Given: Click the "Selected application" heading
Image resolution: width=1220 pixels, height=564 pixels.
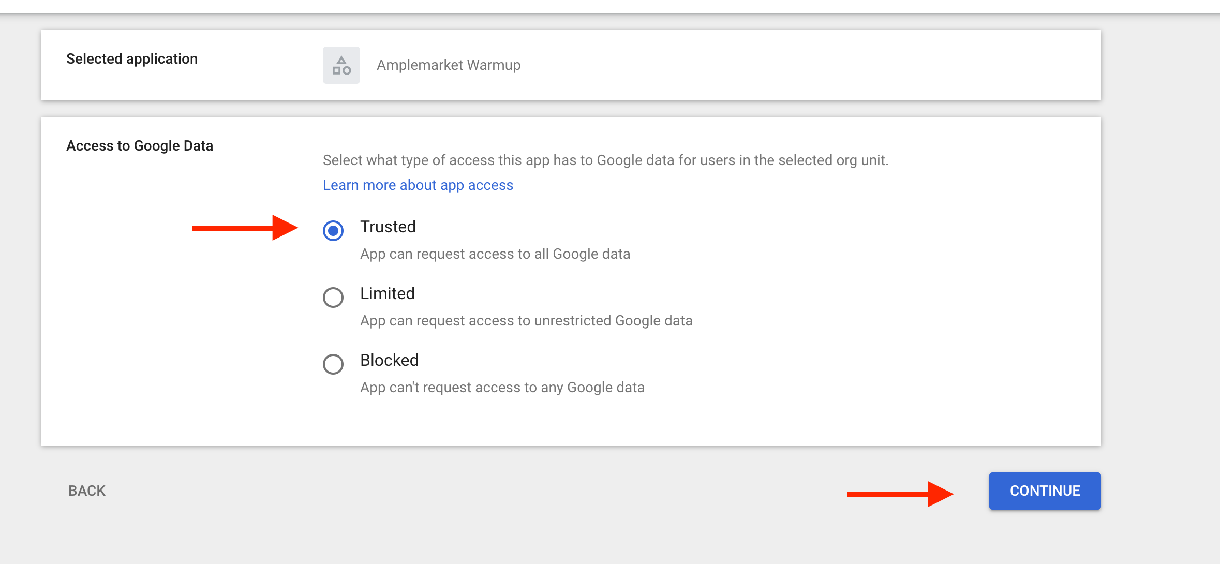Looking at the screenshot, I should coord(132,59).
